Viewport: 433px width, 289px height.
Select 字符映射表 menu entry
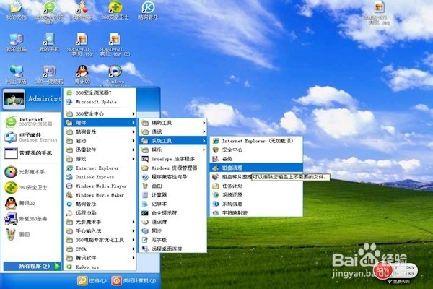256,212
